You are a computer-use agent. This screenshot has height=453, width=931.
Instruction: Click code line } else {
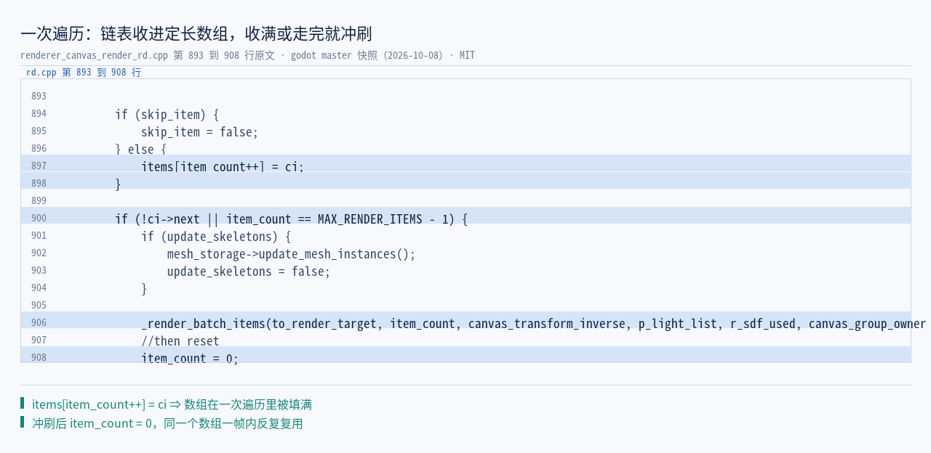(x=140, y=150)
